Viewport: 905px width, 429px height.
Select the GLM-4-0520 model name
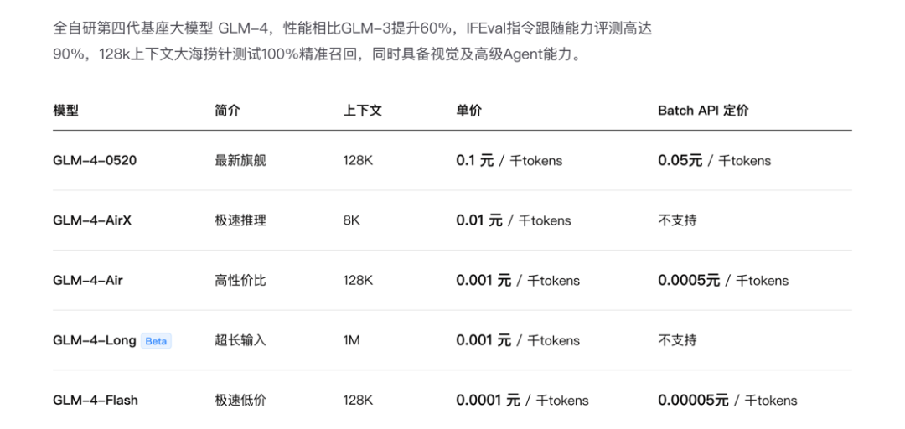(x=95, y=160)
